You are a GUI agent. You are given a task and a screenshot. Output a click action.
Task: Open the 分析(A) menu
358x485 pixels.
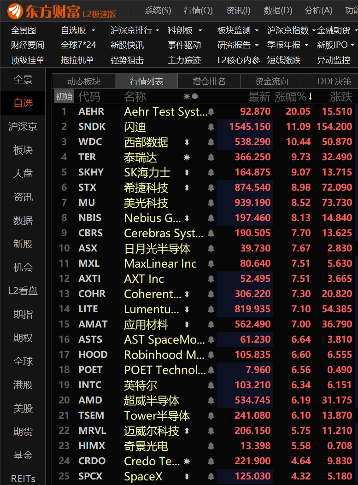coord(318,11)
